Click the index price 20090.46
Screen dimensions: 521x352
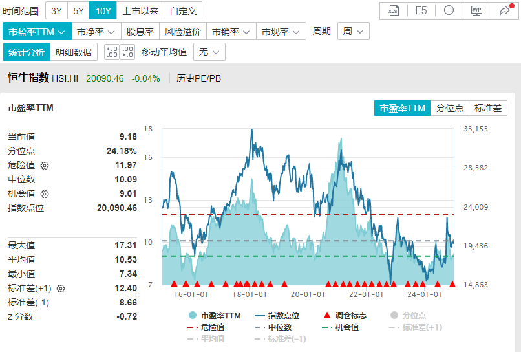(x=105, y=78)
